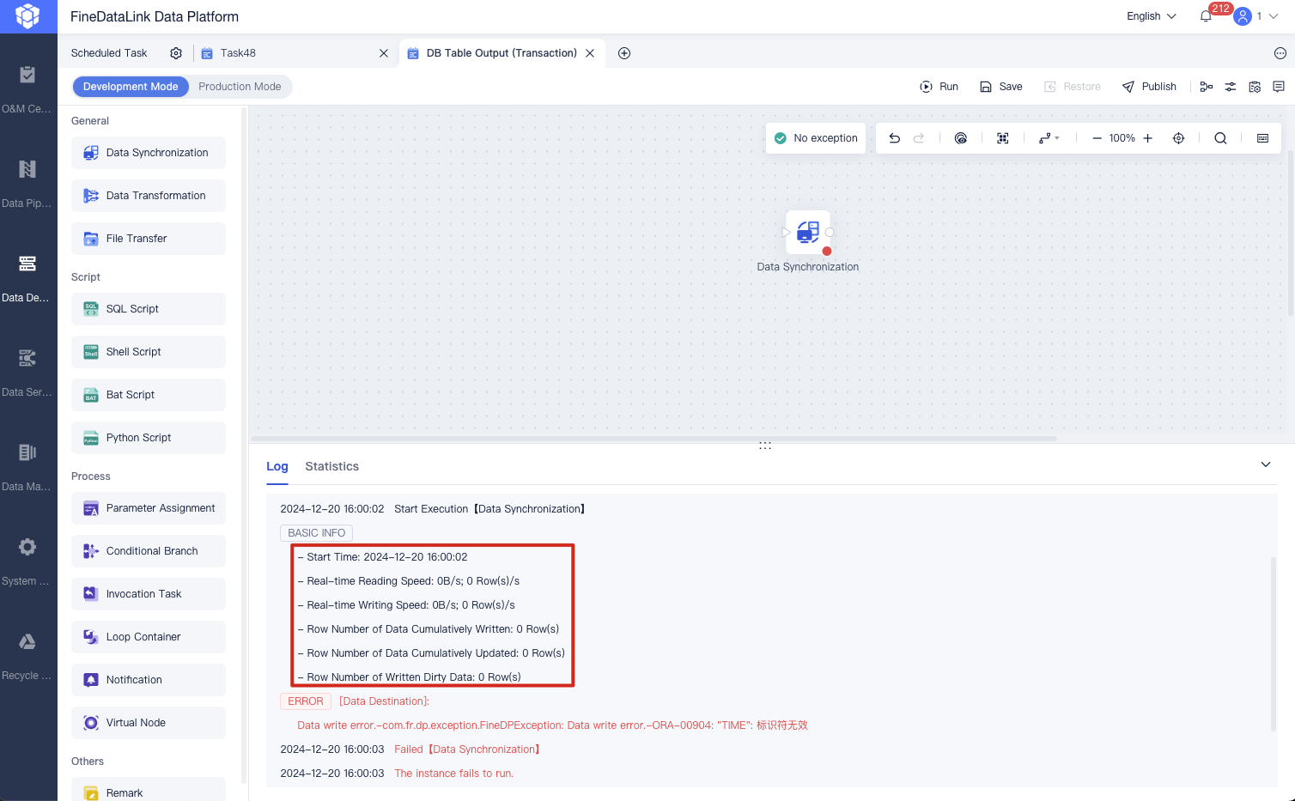The image size is (1295, 801).
Task: Select the Conditional Branch node type
Action: coord(149,551)
